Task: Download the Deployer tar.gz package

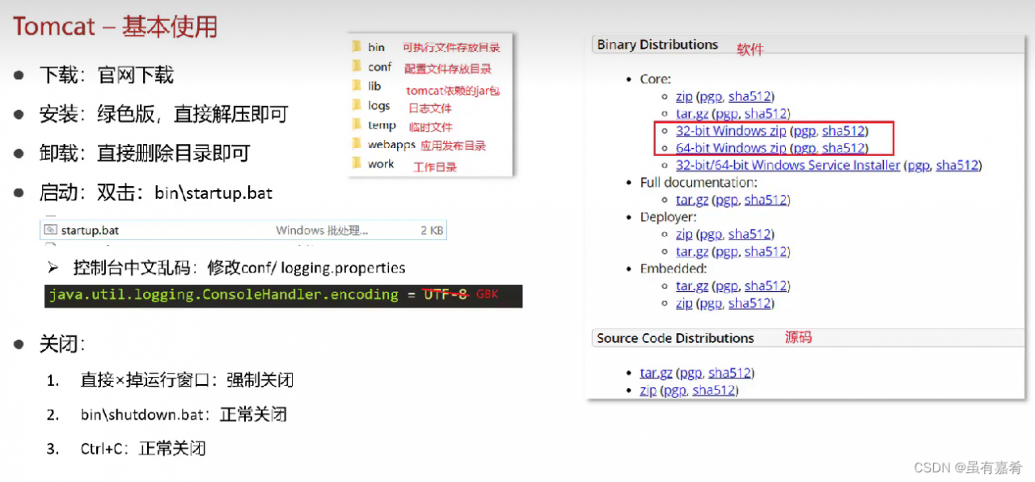Action: click(x=692, y=252)
